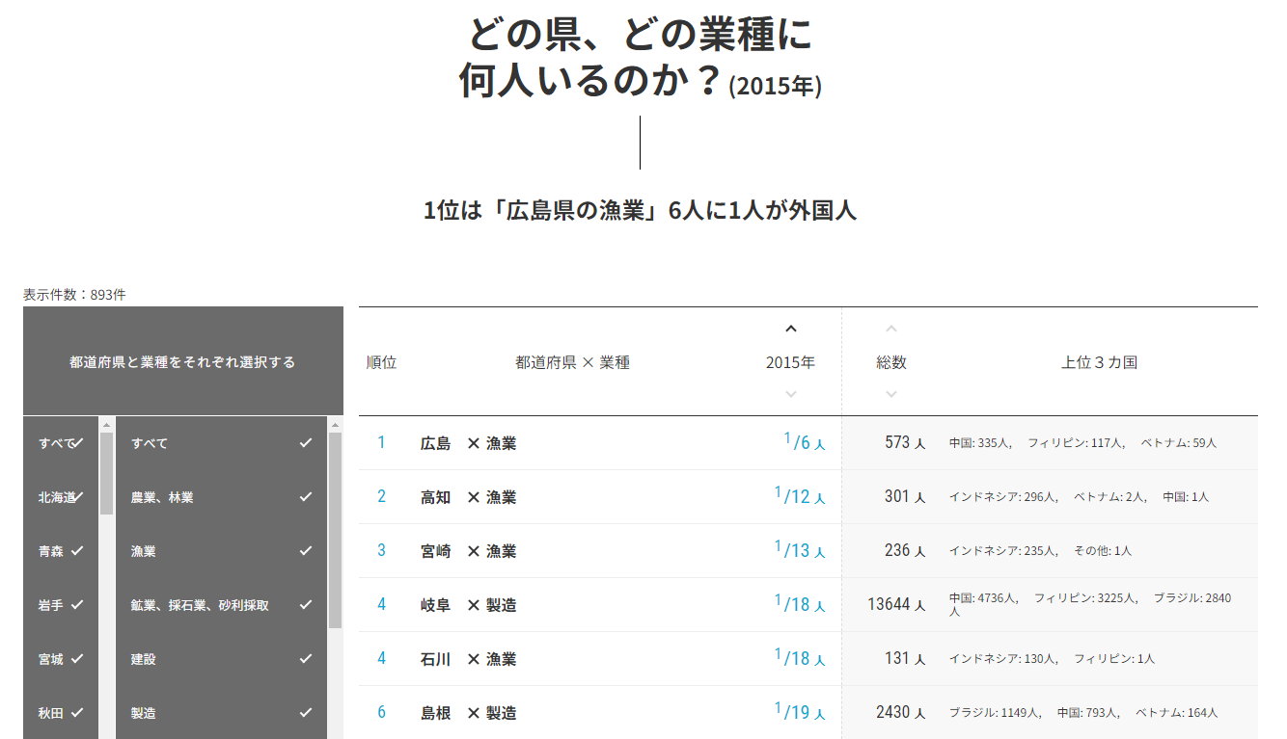The image size is (1287, 739).
Task: Click the 2015年 column header label
Action: [790, 362]
